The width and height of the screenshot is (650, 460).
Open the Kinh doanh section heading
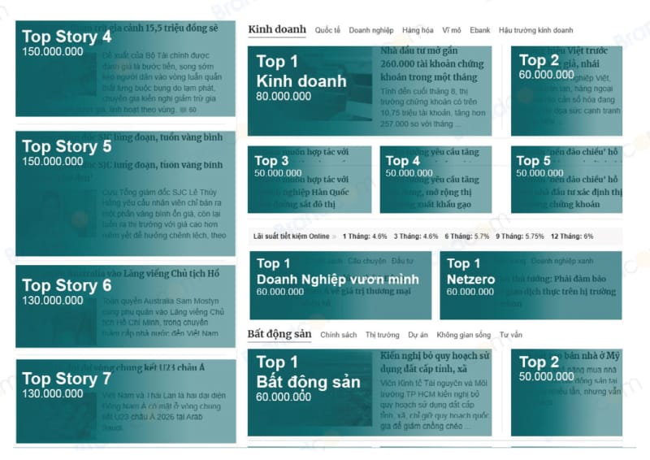click(x=276, y=29)
